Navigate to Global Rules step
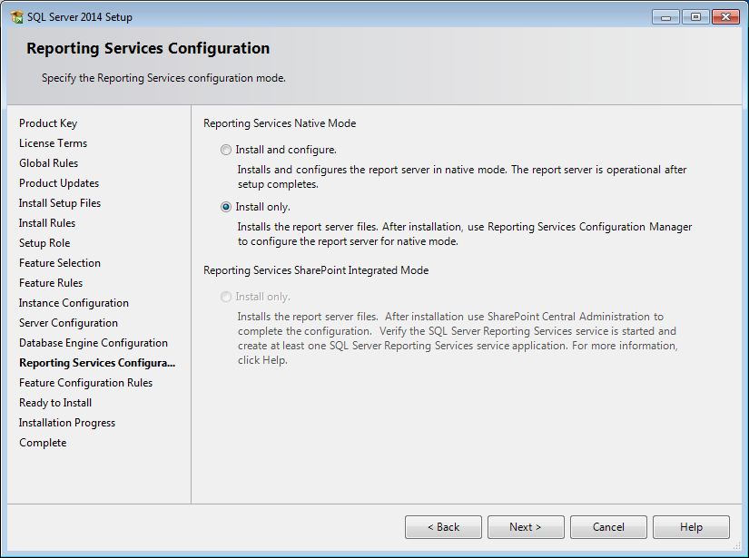Viewport: 749px width, 558px height. (x=48, y=162)
